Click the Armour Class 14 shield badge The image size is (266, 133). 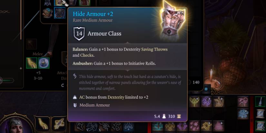click(79, 33)
